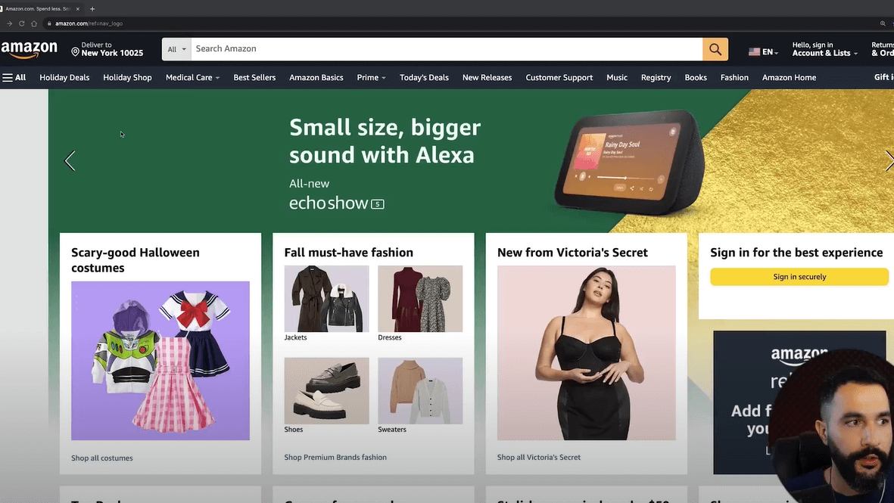This screenshot has height=503, width=894.
Task: Open Today's Deals
Action: point(424,77)
